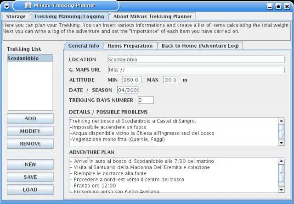This screenshot has width=294, height=204.
Task: Focus the TREKKING DAYS NUMBER field
Action: point(146,100)
